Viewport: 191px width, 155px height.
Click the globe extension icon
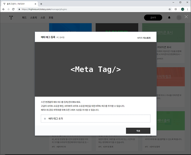tap(176, 9)
